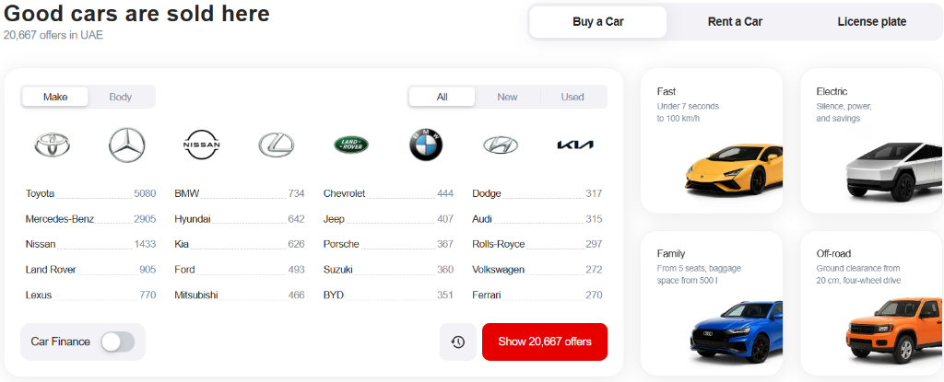Open the Fast cars category card
Image resolution: width=944 pixels, height=382 pixels.
tap(712, 141)
